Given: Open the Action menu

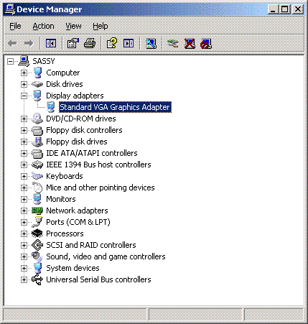Looking at the screenshot, I should 43,26.
